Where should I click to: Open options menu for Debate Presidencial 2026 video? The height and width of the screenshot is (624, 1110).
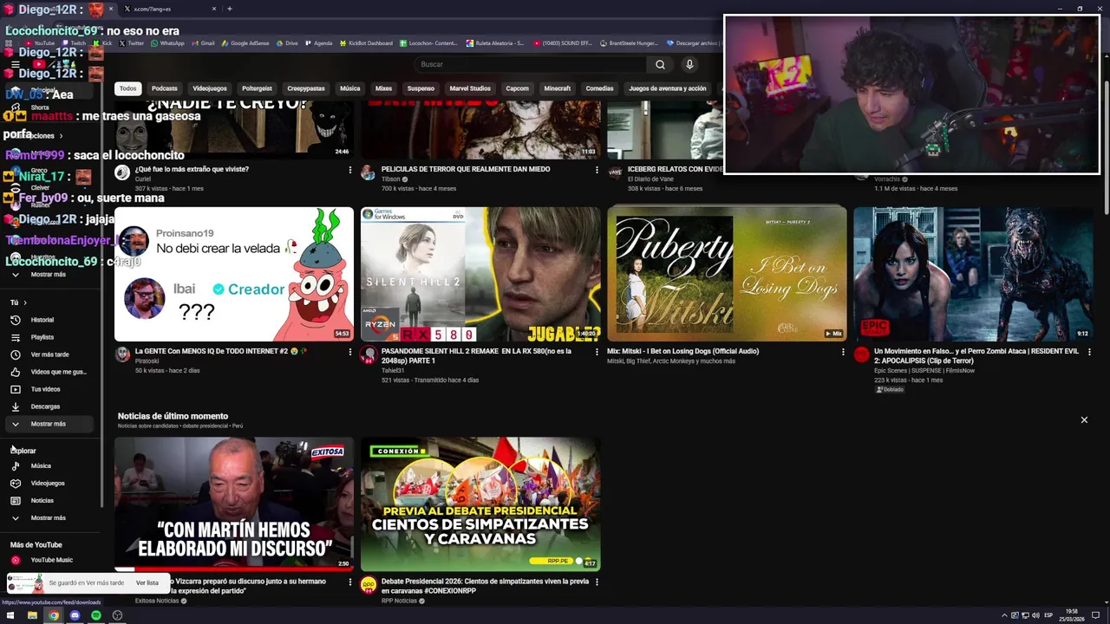point(597,582)
